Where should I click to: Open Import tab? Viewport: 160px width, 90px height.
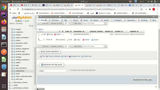[105, 20]
